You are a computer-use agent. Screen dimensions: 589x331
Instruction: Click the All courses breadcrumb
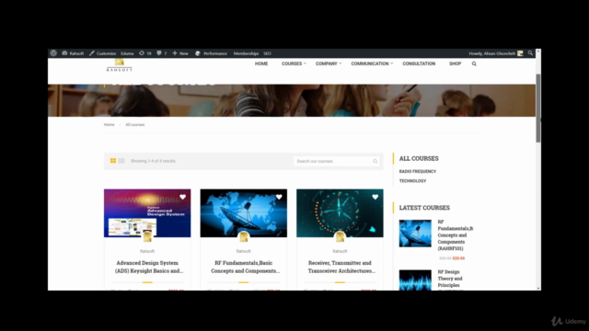(x=135, y=125)
